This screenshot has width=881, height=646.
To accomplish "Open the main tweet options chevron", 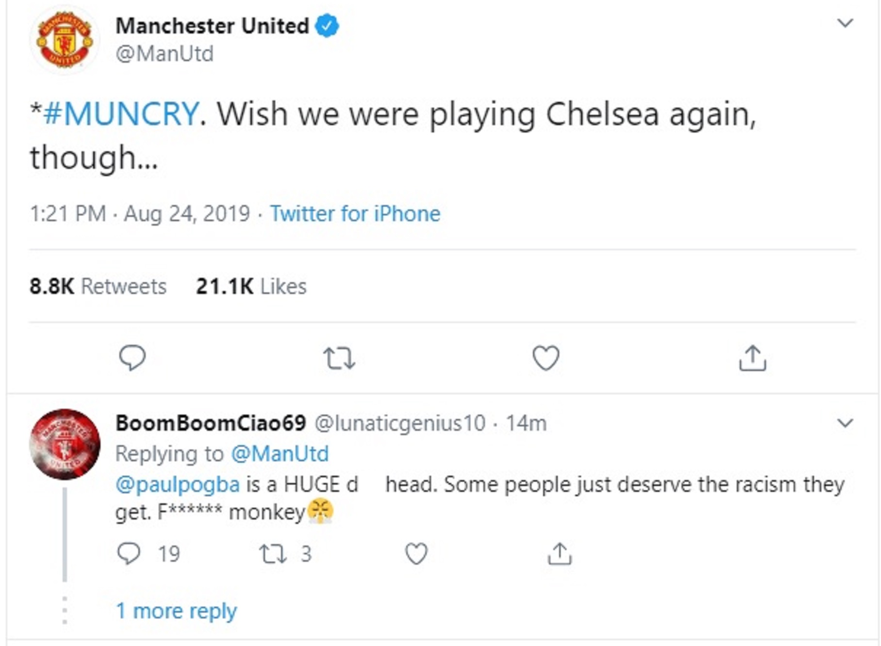I will tap(845, 23).
